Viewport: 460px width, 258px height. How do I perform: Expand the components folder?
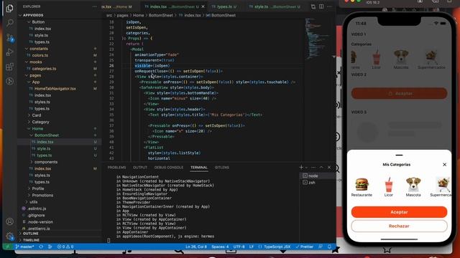click(46, 162)
